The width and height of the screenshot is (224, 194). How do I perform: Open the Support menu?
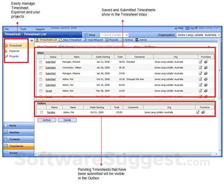pyautogui.click(x=40, y=29)
